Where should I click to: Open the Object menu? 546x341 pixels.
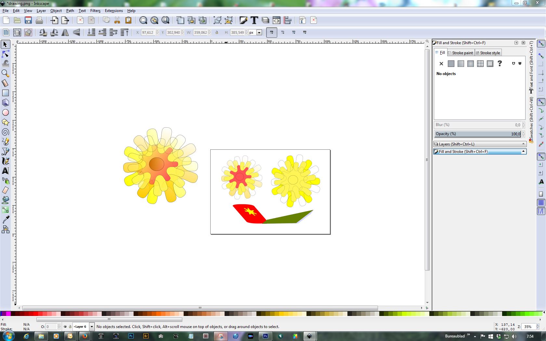pos(56,11)
